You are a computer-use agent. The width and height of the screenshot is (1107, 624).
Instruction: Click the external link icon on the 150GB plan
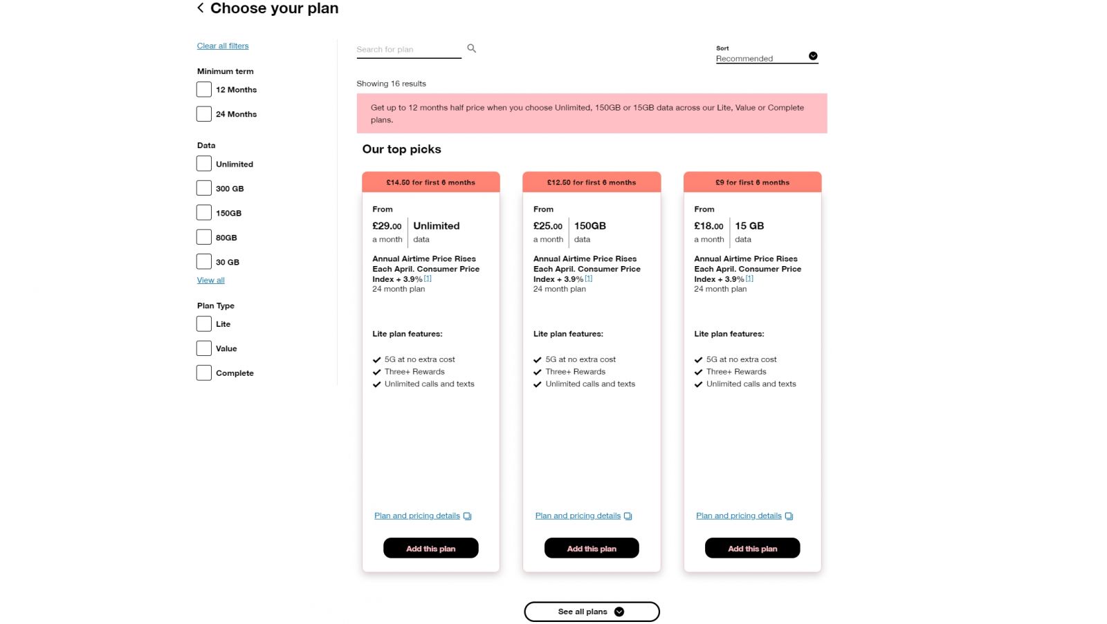(x=628, y=516)
